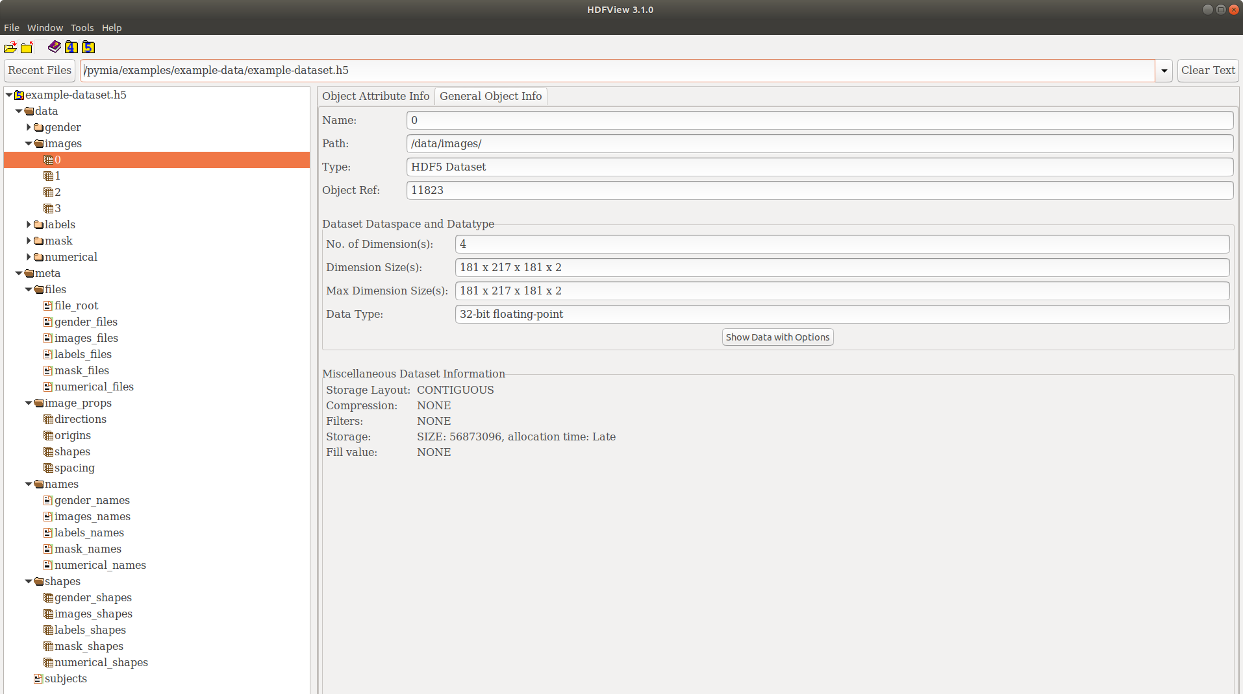Viewport: 1243px width, 694px height.
Task: Open the help book icon
Action: click(x=55, y=47)
